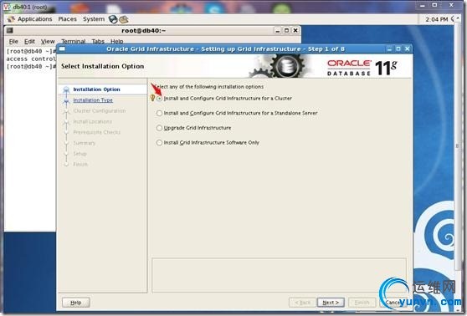
Task: Click the VNC viewer vertical scrollbar
Action: point(458,145)
